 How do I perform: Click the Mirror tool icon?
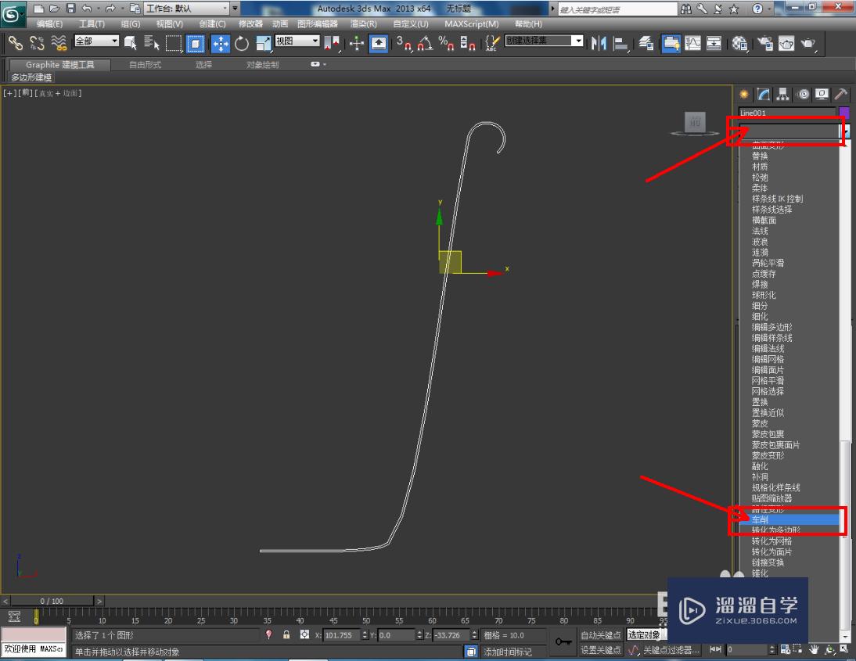599,43
